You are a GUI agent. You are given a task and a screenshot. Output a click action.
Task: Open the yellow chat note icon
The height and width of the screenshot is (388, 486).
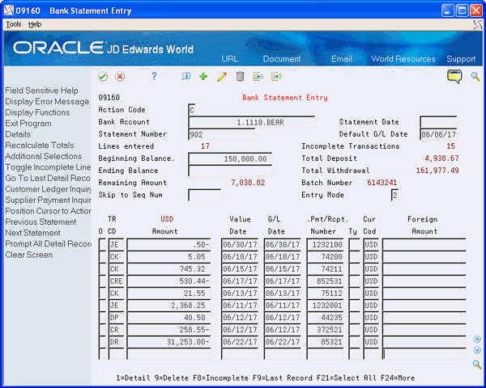[454, 77]
